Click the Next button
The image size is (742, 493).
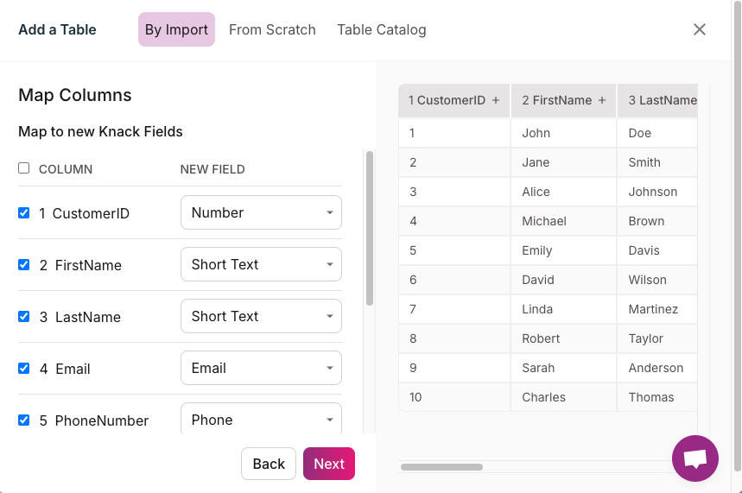(x=328, y=464)
